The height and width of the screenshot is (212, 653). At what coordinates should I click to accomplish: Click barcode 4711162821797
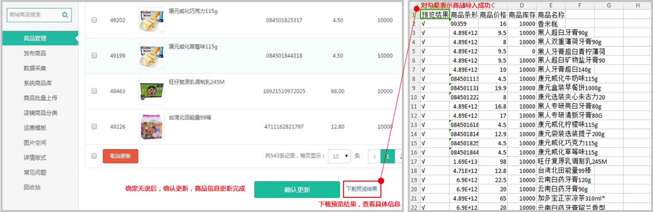click(284, 126)
